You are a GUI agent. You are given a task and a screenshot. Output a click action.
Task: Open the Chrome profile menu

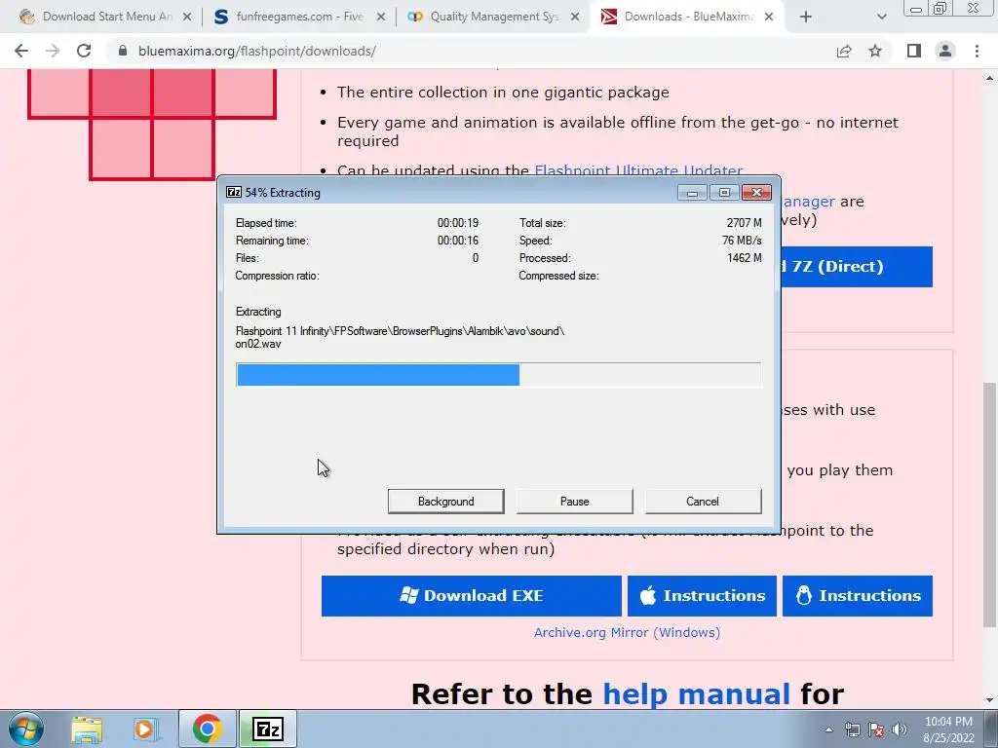click(x=945, y=51)
